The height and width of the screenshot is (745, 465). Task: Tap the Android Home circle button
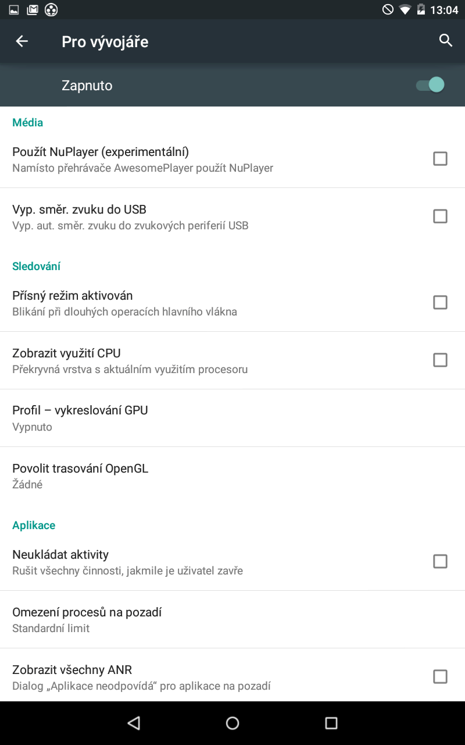pos(233,723)
